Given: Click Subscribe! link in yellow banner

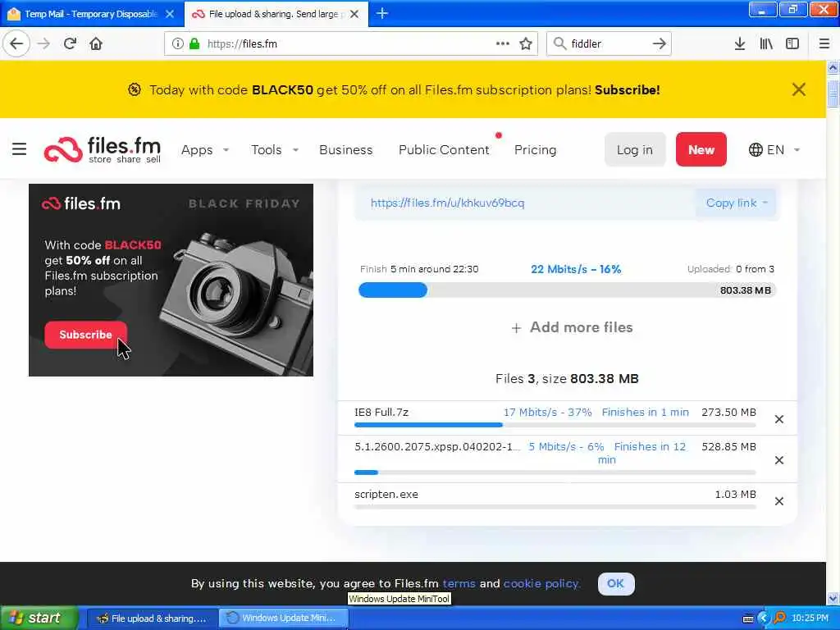Looking at the screenshot, I should 627,90.
